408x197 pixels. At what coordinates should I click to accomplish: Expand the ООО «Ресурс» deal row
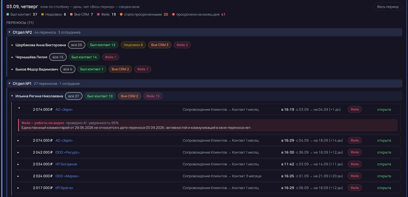coord(18,153)
